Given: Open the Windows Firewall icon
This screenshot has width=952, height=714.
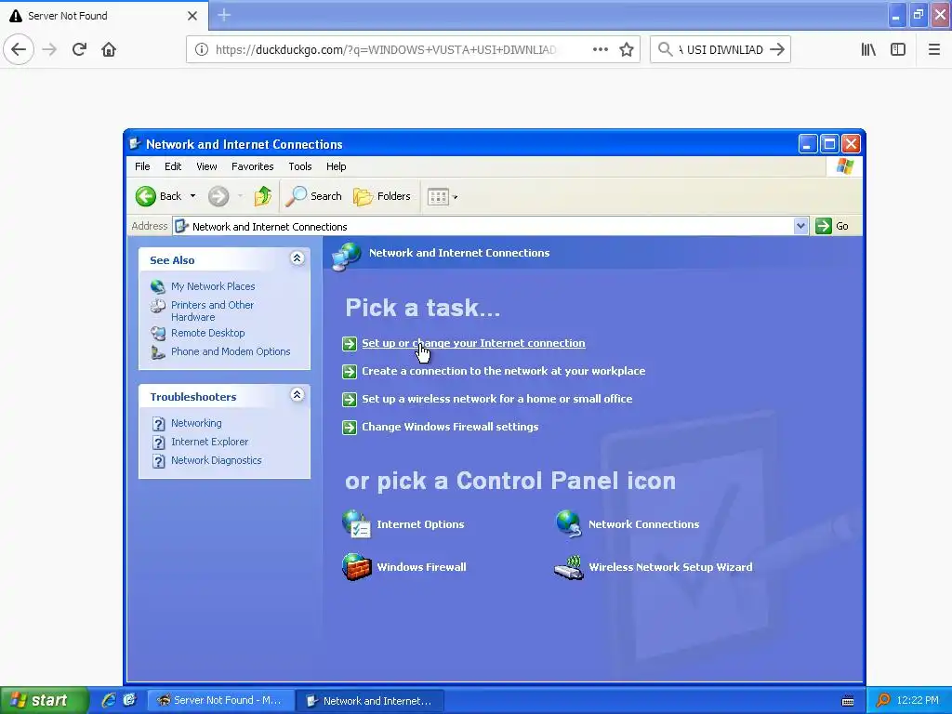Looking at the screenshot, I should pos(404,567).
